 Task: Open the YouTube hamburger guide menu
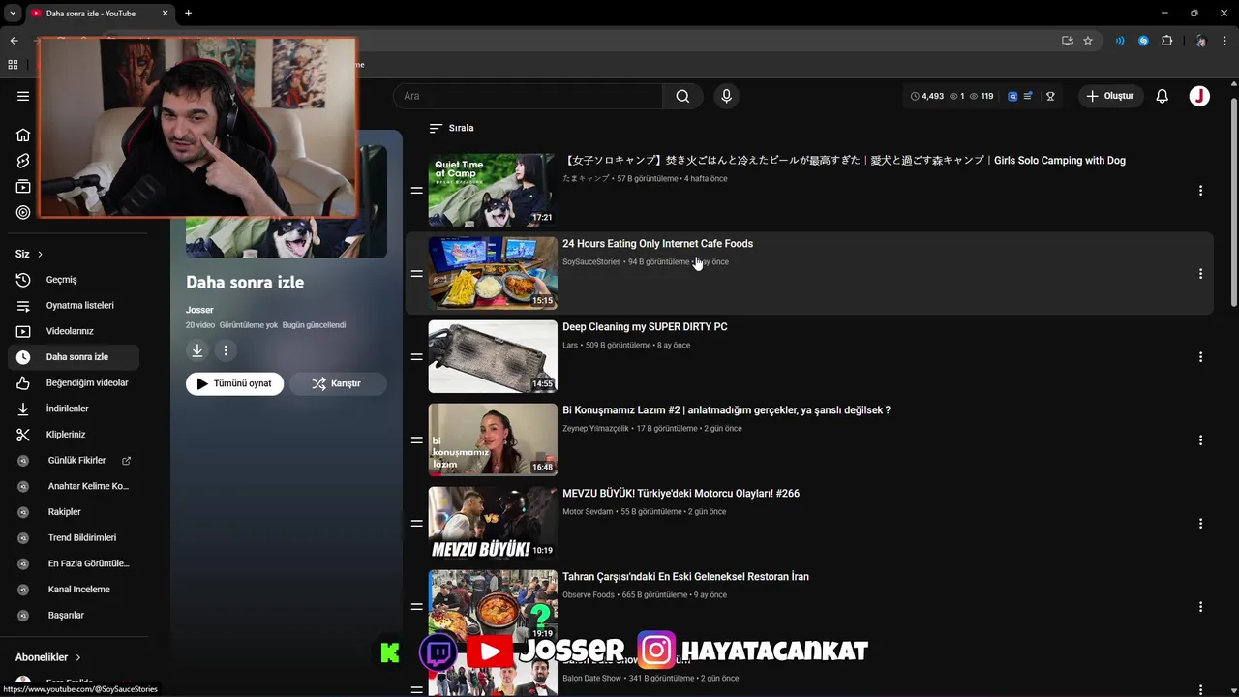coord(23,96)
